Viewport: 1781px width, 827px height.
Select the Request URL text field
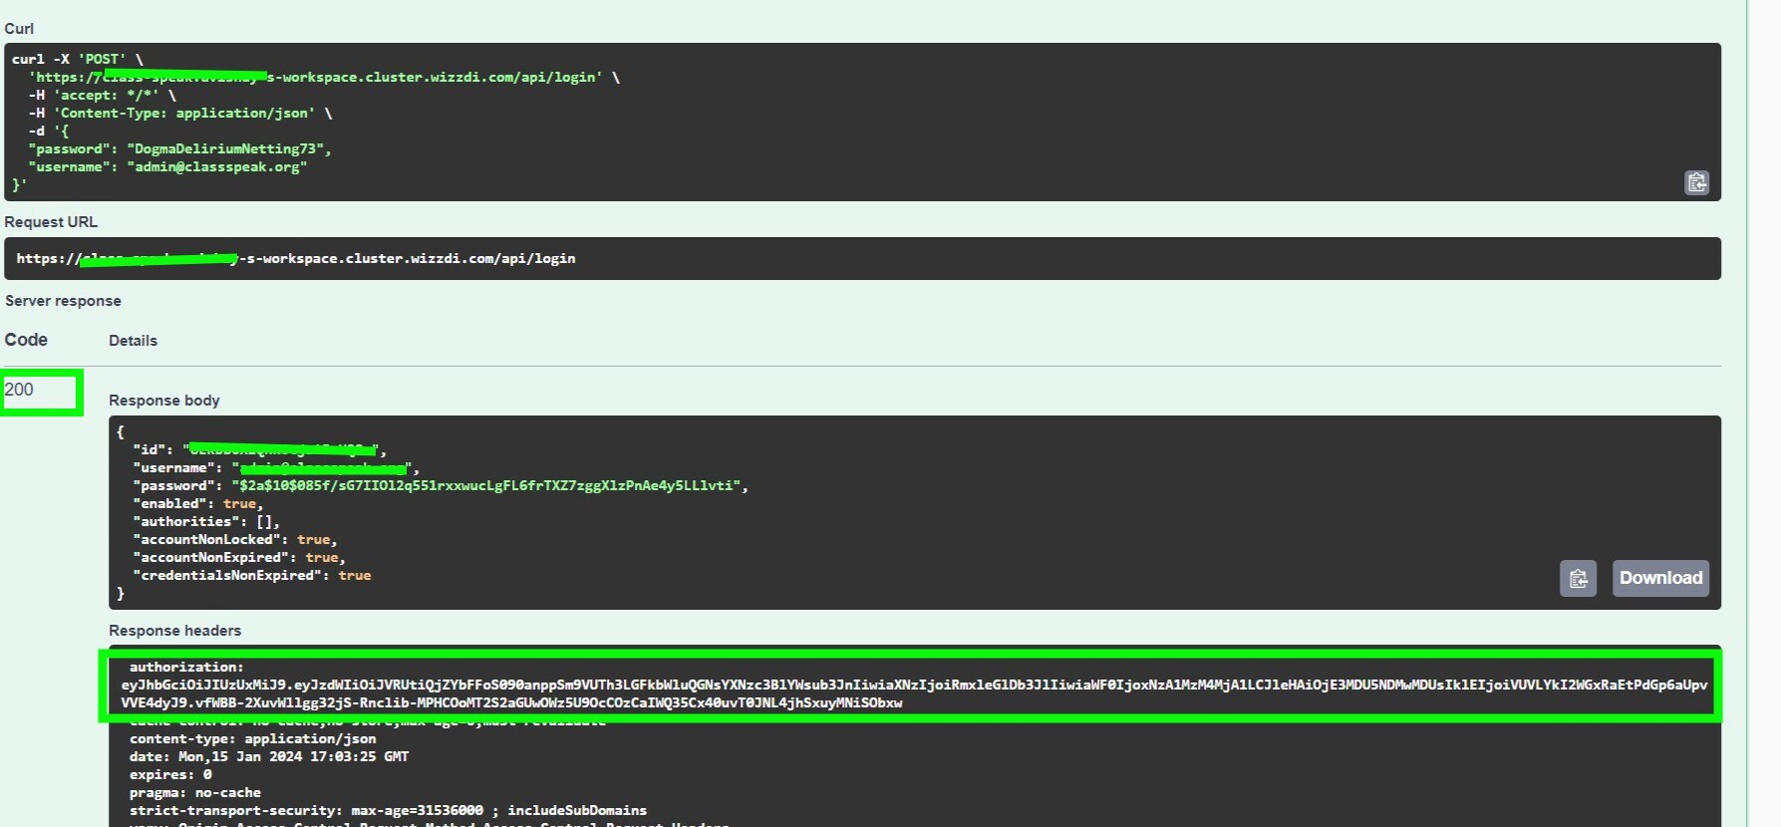coord(862,258)
